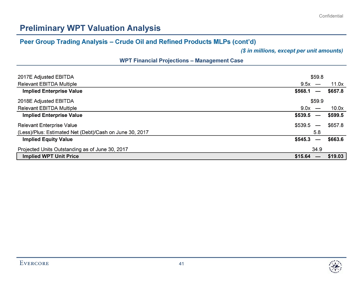
Task: Select the "Implied Equity Value" row label
Action: (x=47, y=139)
